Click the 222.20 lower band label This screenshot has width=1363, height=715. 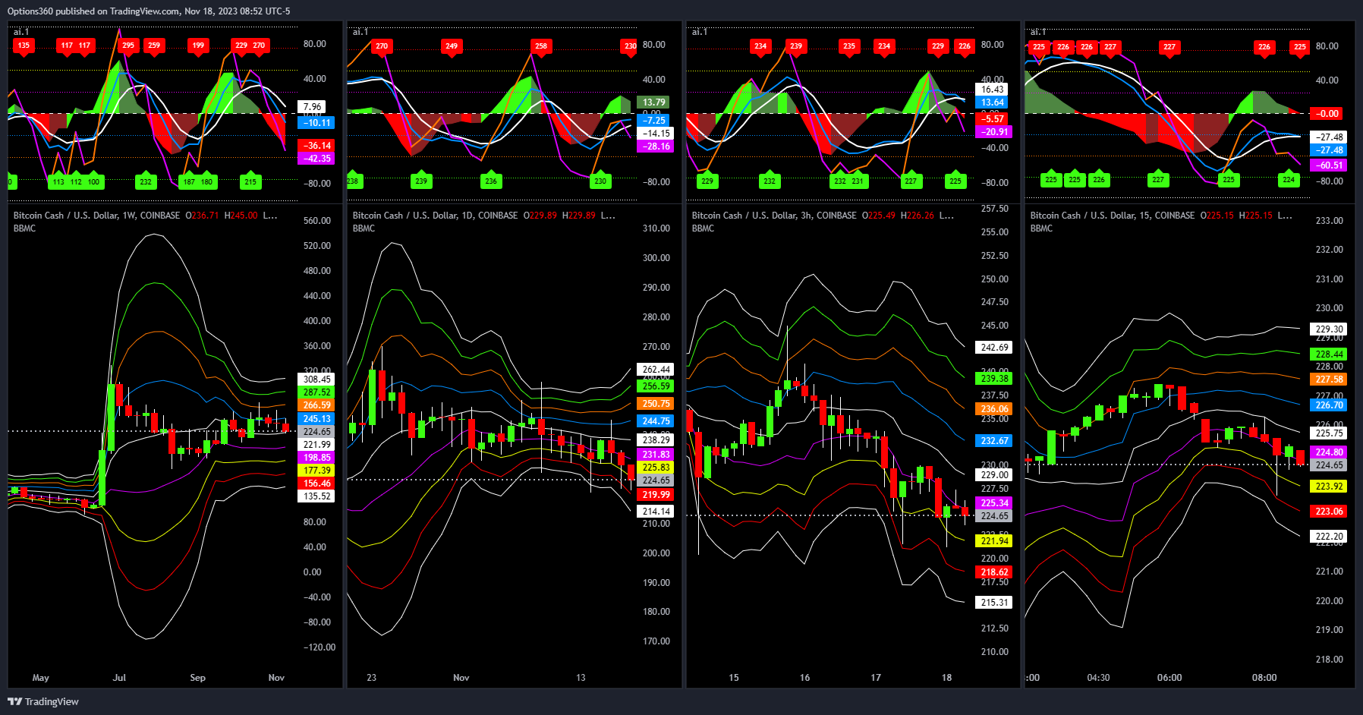coord(1329,537)
